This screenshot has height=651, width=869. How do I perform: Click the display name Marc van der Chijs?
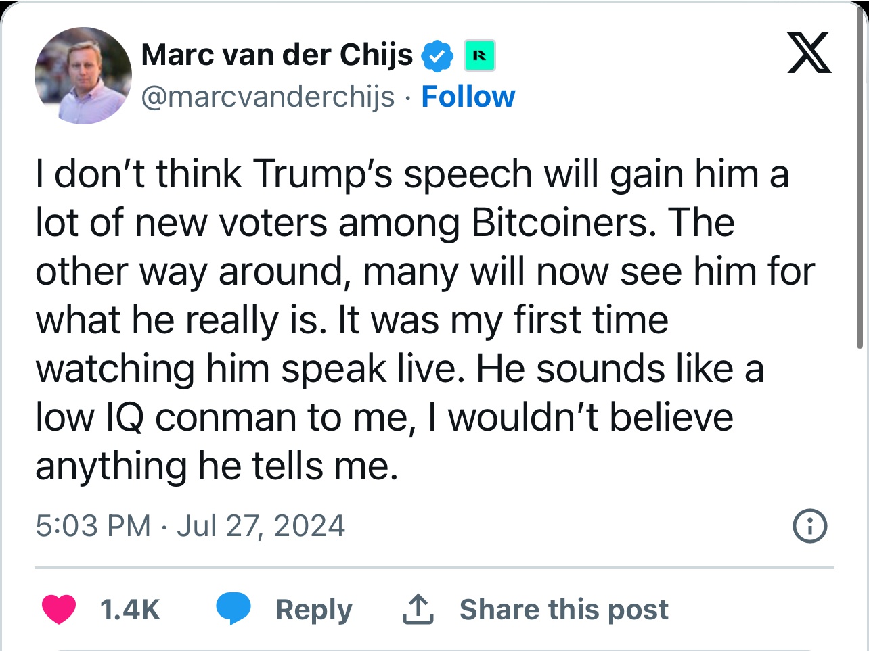coord(277,55)
